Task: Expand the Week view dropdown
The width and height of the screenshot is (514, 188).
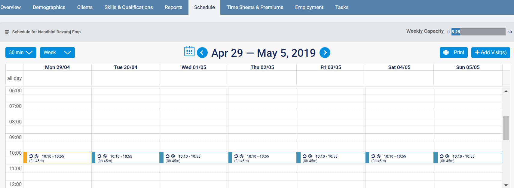Action: pyautogui.click(x=57, y=53)
